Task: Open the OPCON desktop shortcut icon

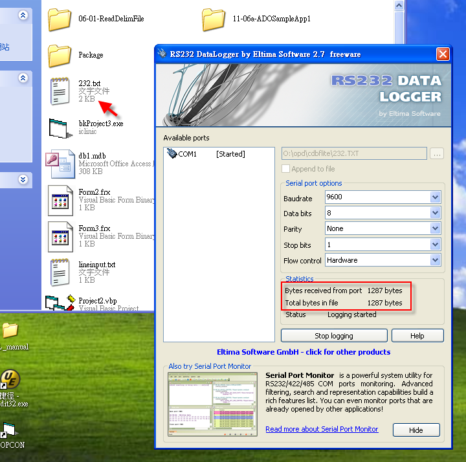Action: pyautogui.click(x=8, y=430)
